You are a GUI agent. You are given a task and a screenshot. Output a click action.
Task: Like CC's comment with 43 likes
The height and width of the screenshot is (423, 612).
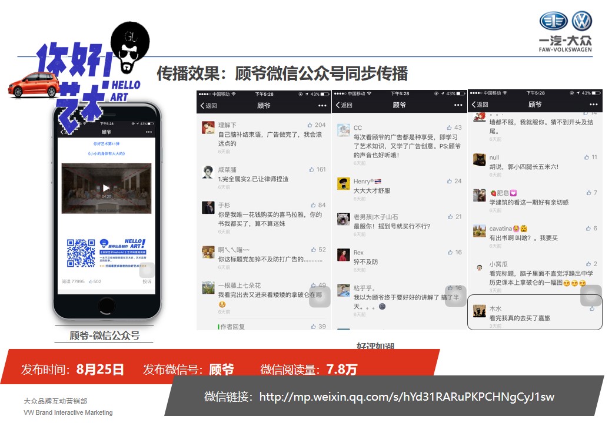449,127
